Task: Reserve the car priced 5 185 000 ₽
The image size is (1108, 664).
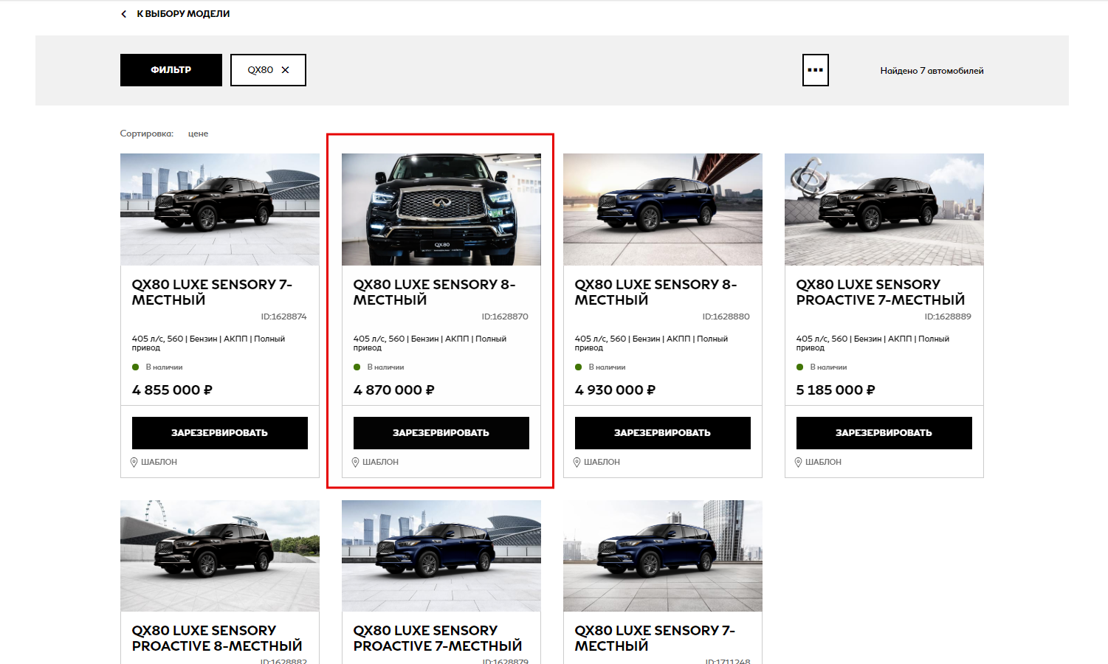Action: tap(884, 433)
